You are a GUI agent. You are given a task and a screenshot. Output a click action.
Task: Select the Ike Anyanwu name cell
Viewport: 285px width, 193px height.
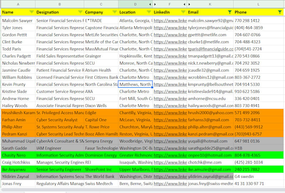18,170
